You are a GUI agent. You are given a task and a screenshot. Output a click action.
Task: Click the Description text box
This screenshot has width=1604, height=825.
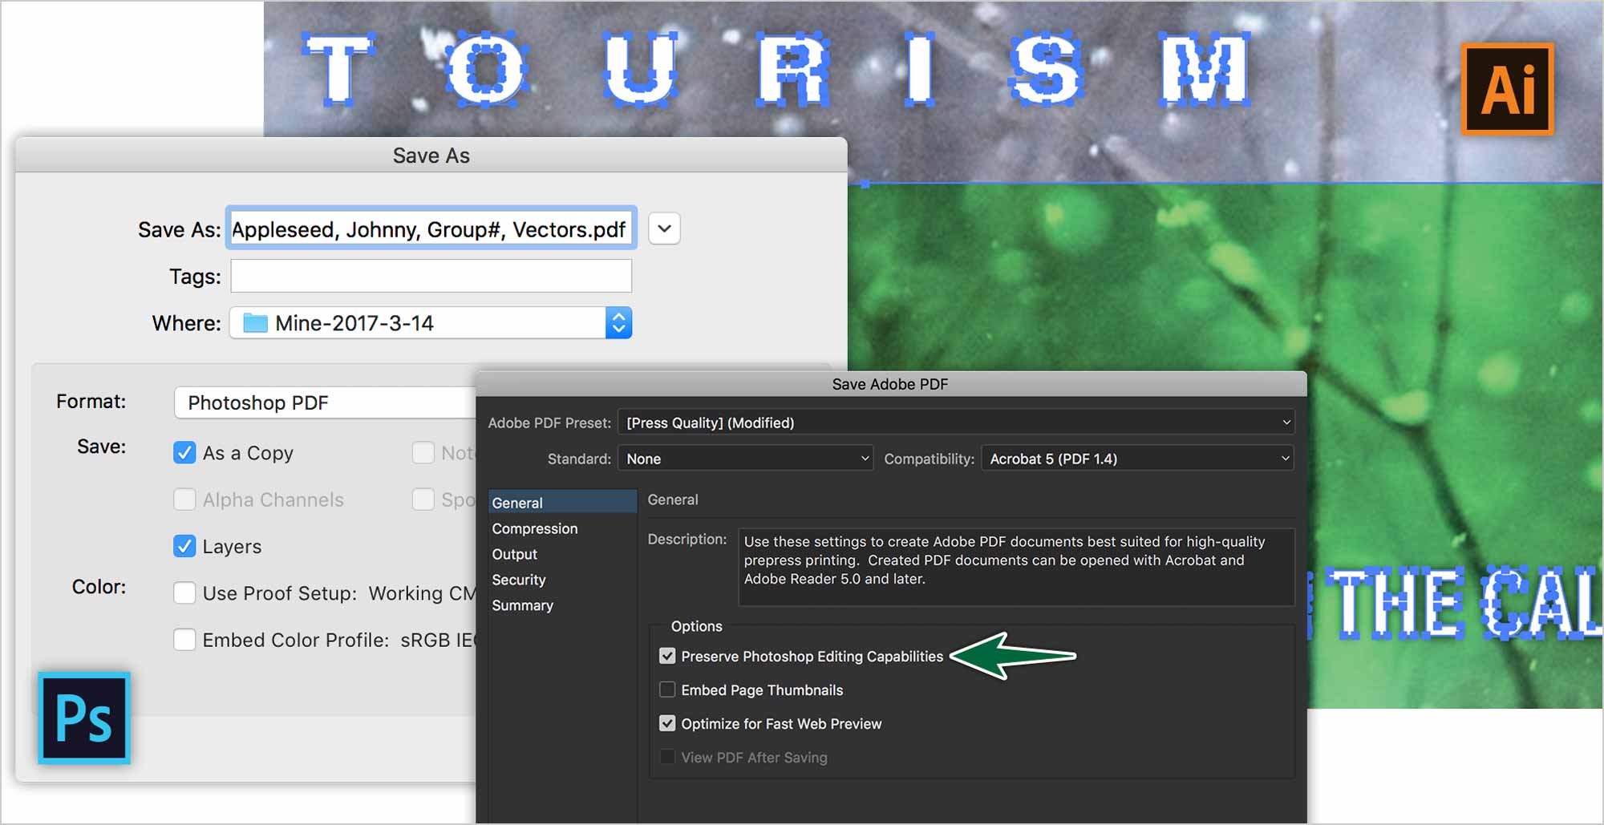point(1015,566)
